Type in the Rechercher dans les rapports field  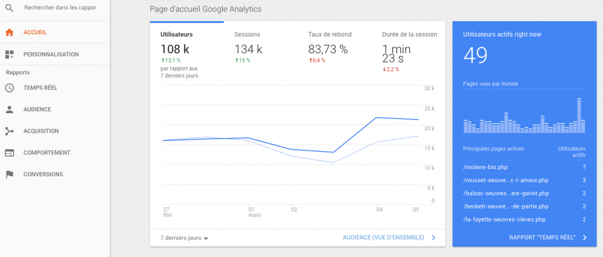pos(60,9)
